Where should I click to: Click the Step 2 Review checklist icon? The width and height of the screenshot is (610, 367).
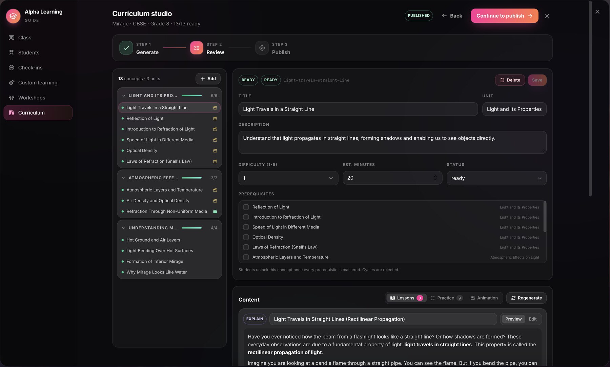(x=197, y=48)
